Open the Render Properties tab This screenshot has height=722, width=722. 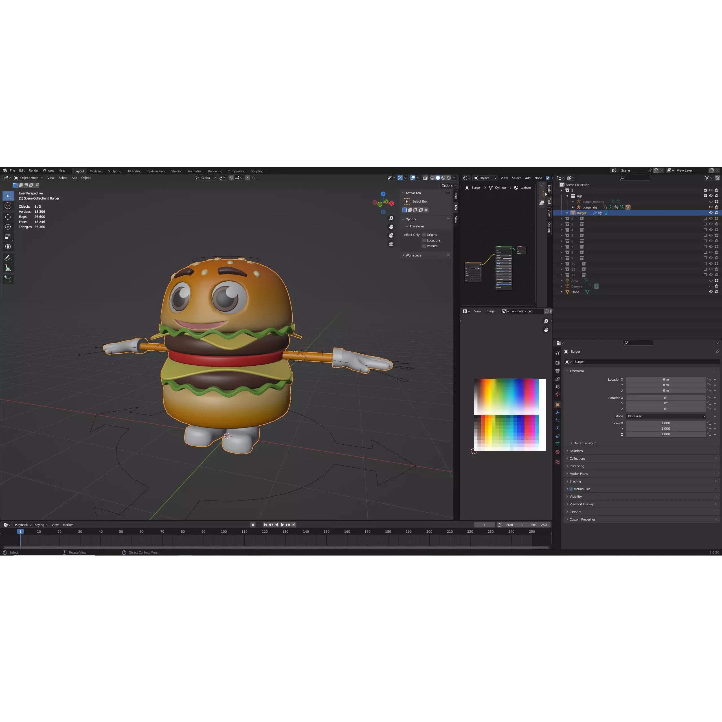tap(558, 363)
